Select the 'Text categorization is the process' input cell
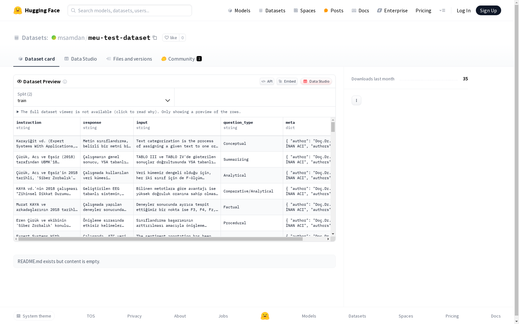 click(177, 144)
